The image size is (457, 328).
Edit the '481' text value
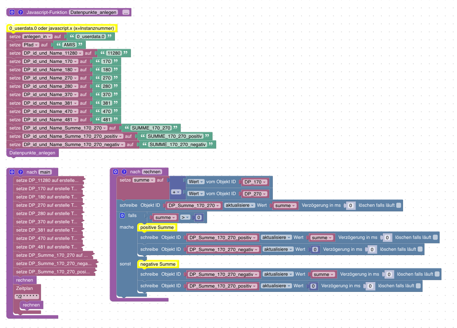point(107,120)
